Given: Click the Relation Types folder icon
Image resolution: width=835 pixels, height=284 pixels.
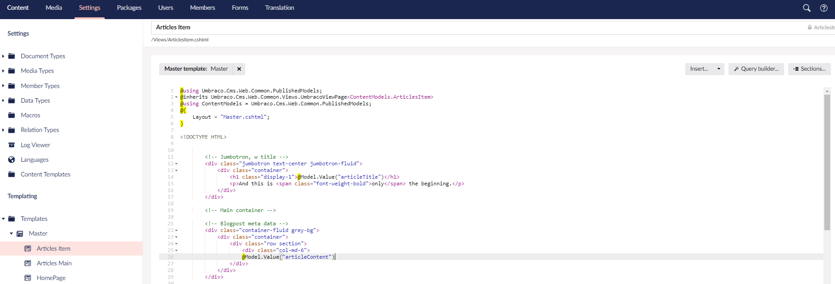Looking at the screenshot, I should coord(12,130).
